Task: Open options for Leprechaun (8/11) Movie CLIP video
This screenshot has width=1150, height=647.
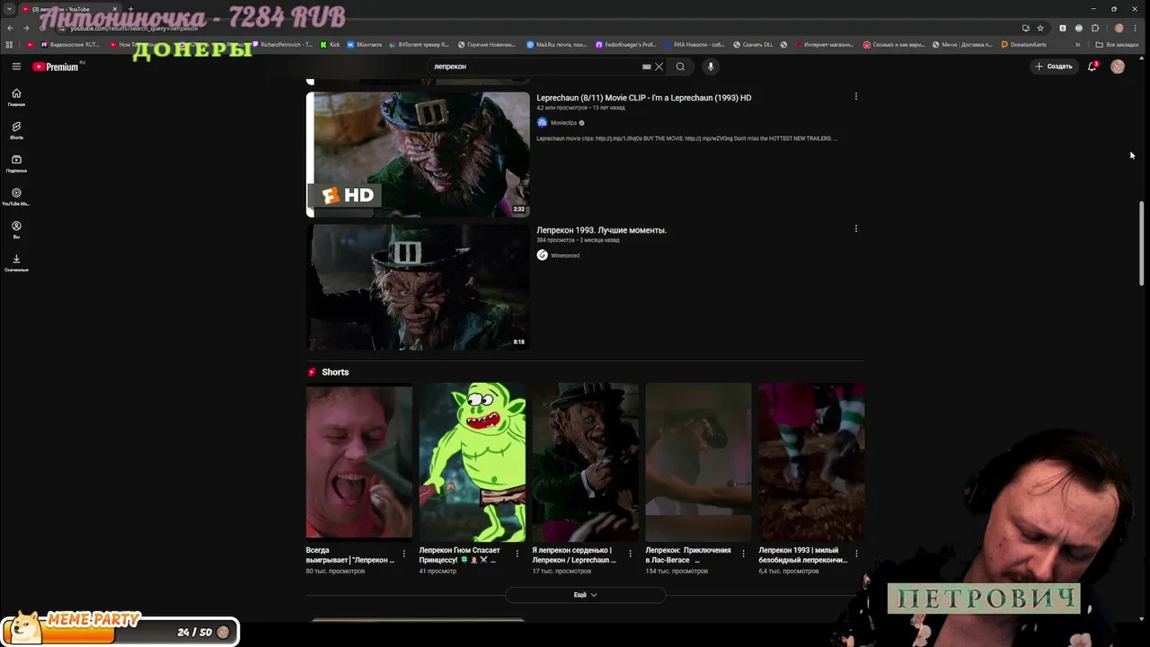Action: (855, 96)
